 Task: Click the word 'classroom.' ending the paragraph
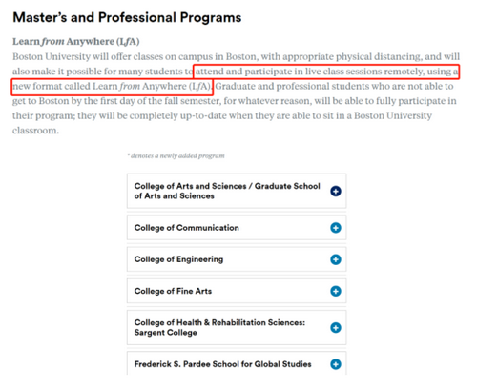(x=35, y=131)
